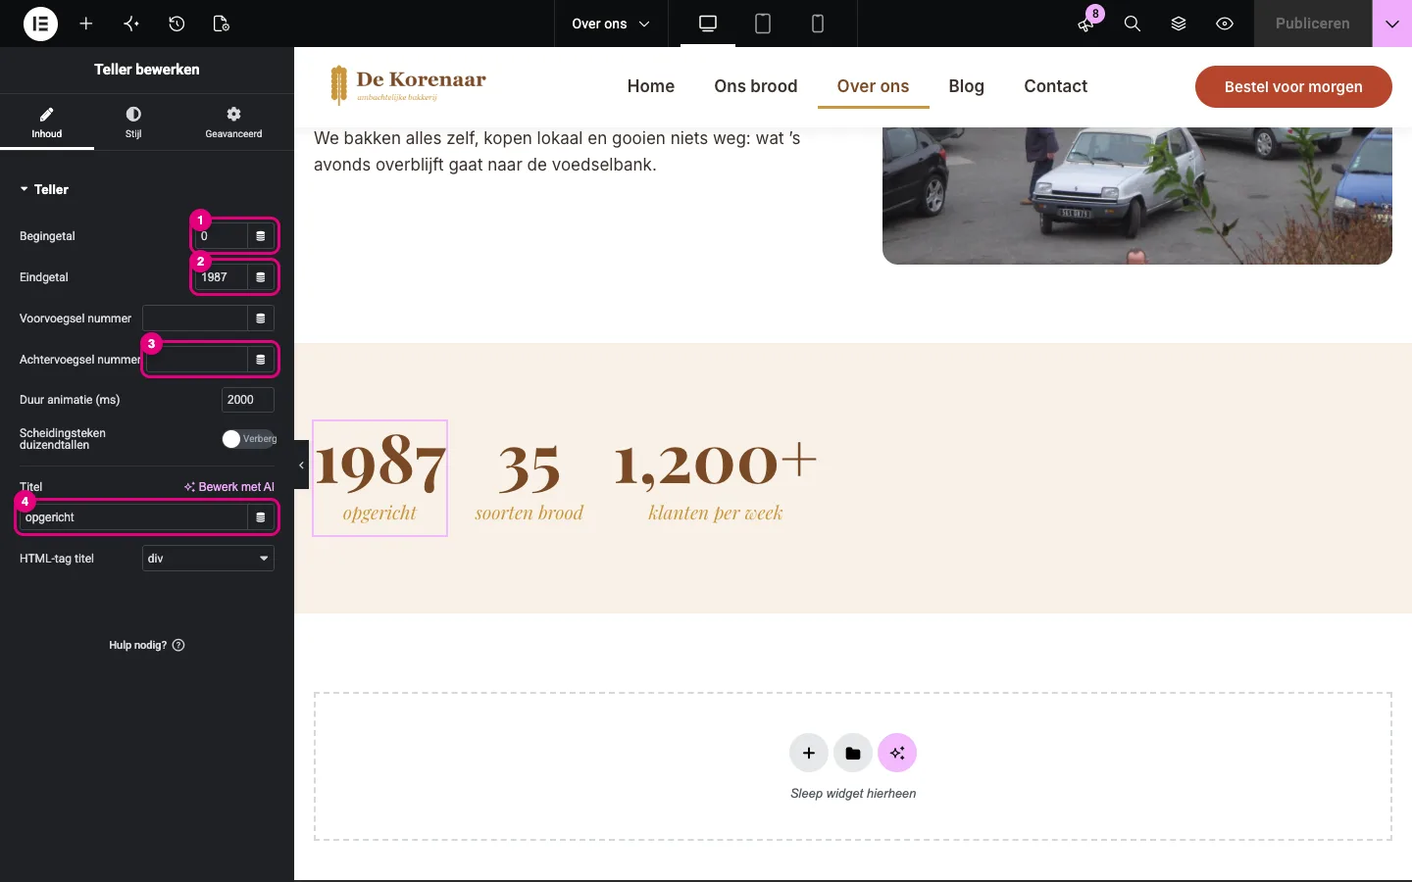Select the 1987 opgericht counter widget

tap(380, 478)
